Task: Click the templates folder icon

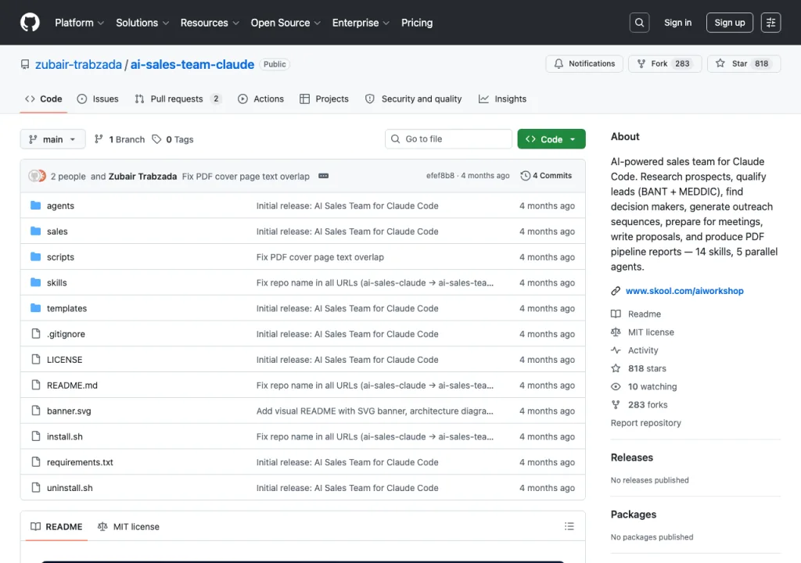Action: point(35,307)
